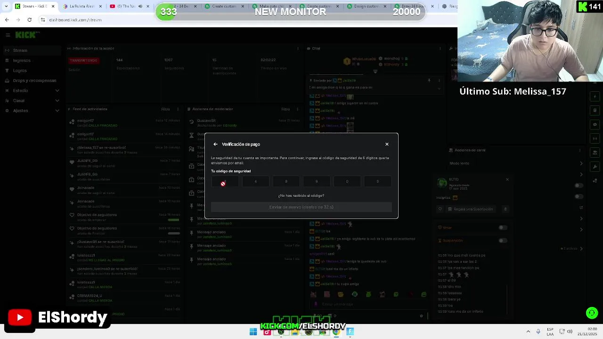Click Melissa_157 se re-suscribió activity entry

tap(124, 150)
